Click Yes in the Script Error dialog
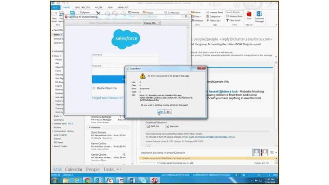The width and height of the screenshot is (329, 185). (x=161, y=112)
